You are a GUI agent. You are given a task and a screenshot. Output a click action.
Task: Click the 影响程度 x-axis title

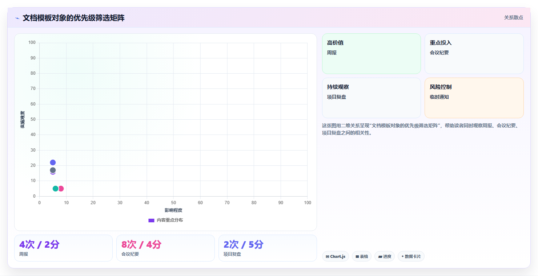(173, 210)
